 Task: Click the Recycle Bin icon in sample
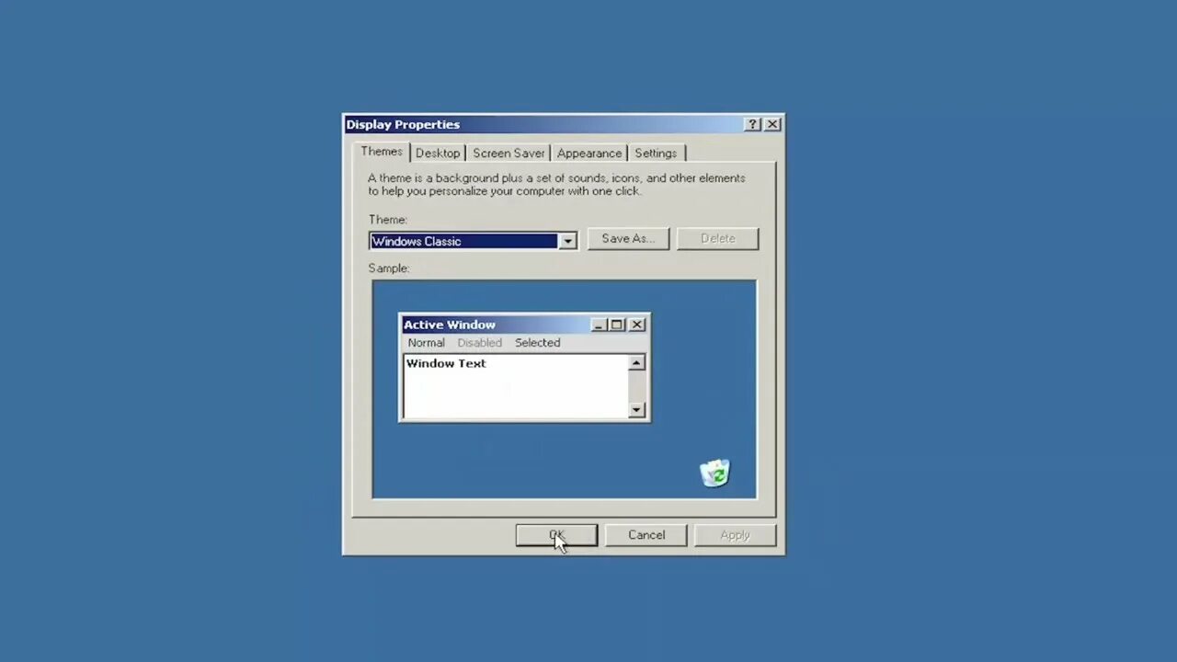coord(714,473)
